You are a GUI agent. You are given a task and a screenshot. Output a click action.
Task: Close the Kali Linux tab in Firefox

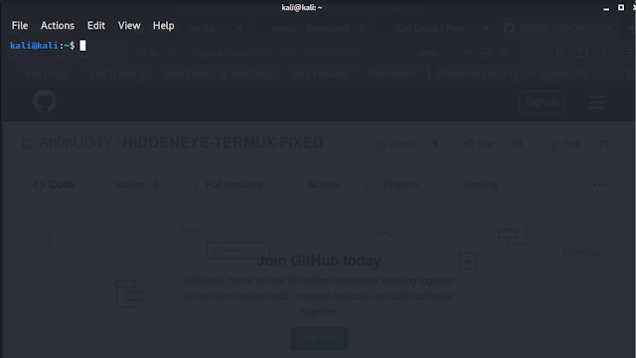coord(486,29)
